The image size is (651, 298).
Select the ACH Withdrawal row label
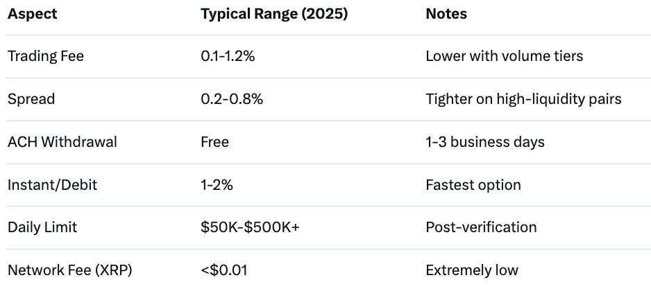pyautogui.click(x=62, y=142)
